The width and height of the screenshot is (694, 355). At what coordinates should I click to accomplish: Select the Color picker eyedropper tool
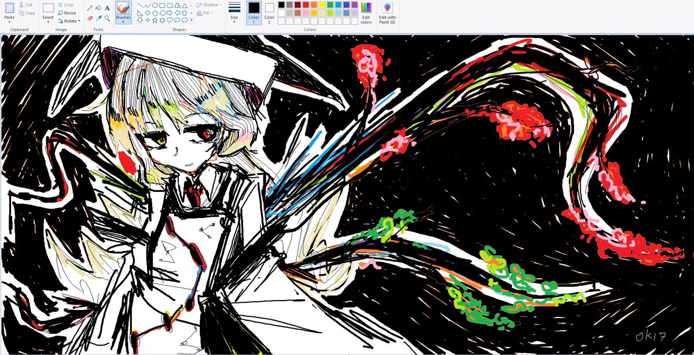[99, 19]
